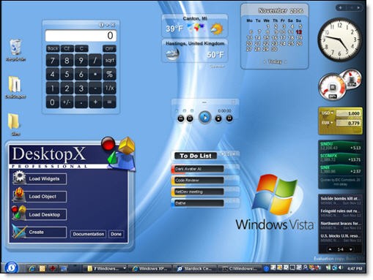
Task: Click the USD amount field showing 1.000
Action: [x=348, y=113]
